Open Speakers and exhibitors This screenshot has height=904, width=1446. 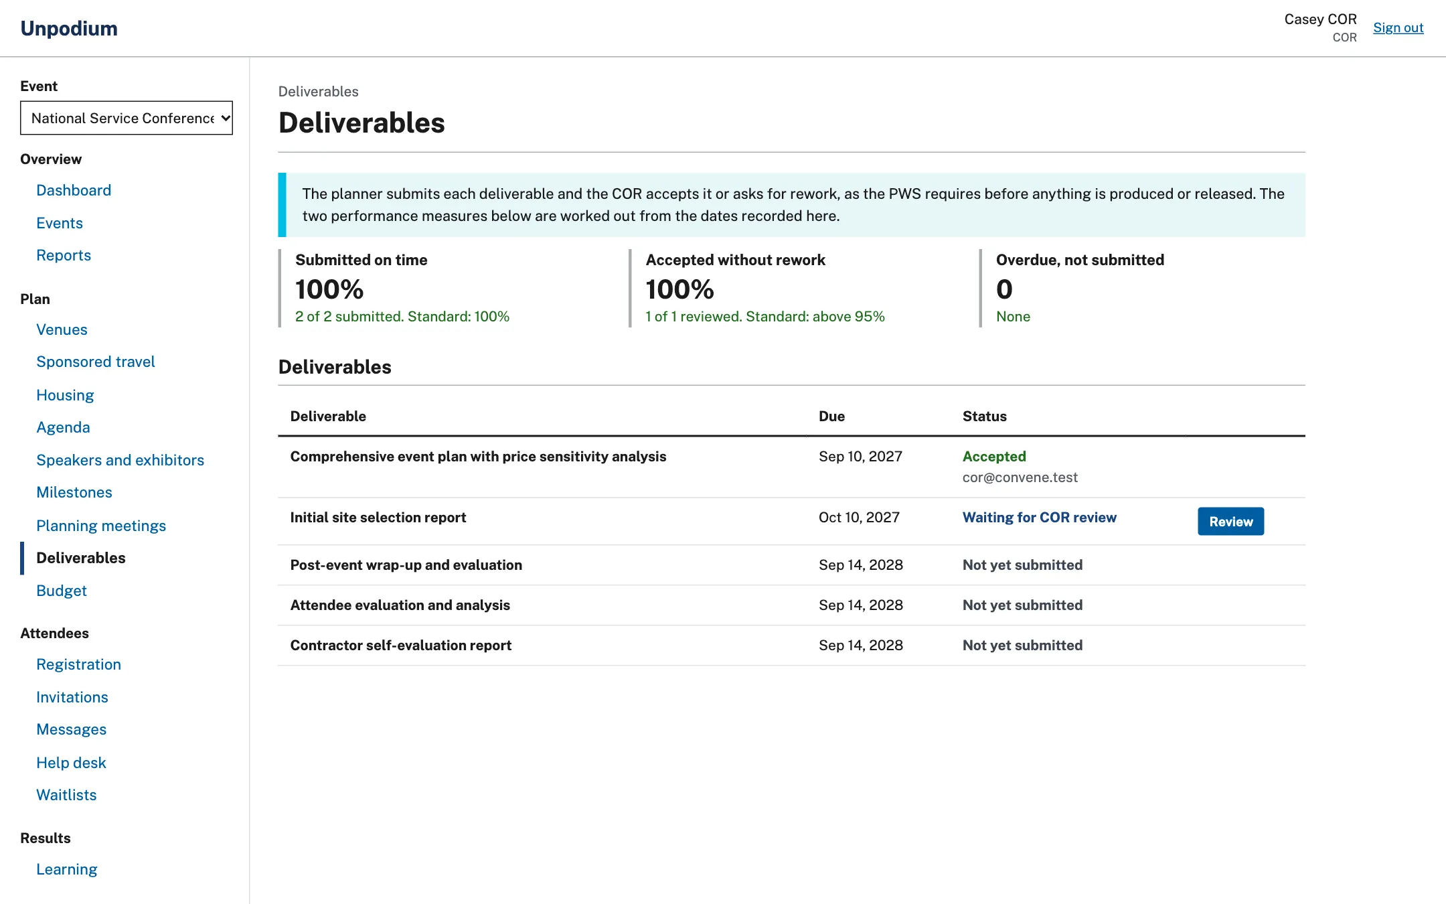[x=120, y=460]
